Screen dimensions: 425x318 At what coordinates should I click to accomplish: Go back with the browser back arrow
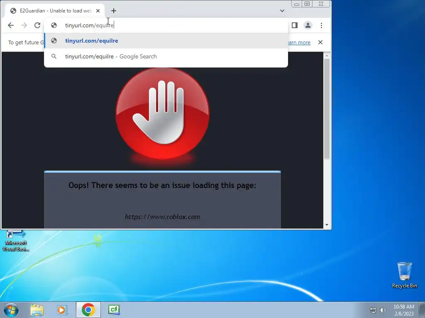[x=10, y=25]
